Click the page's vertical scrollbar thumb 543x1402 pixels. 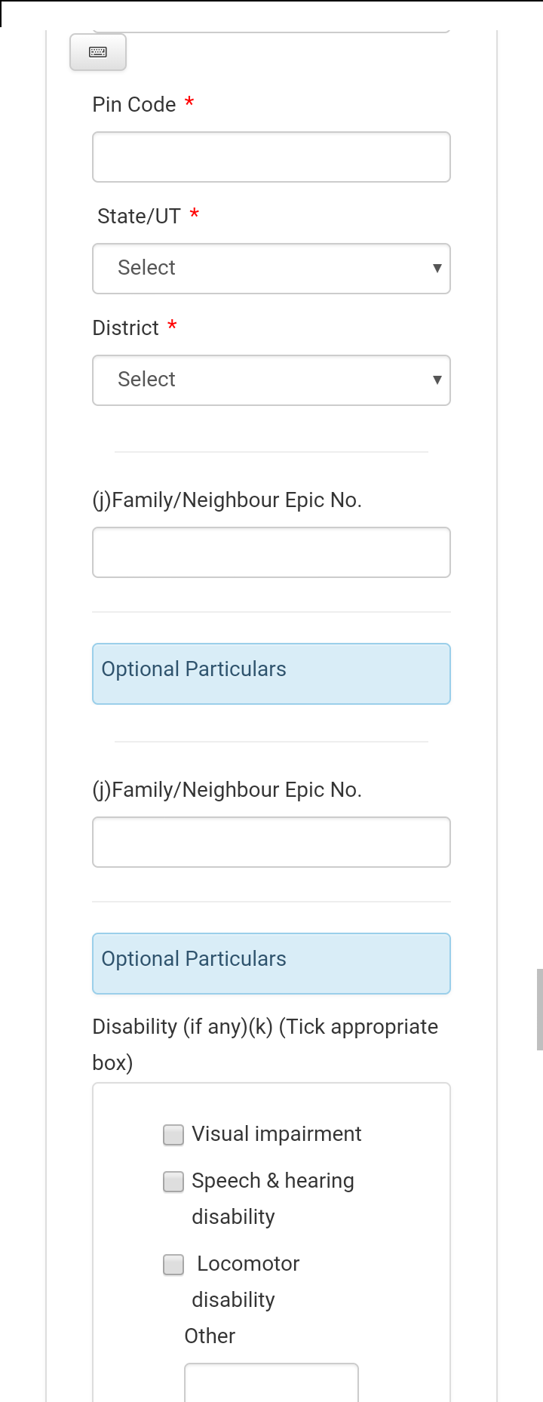pos(539,1009)
